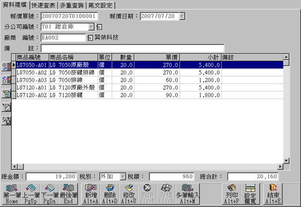Click the 商品名稱 column header
Viewport: 301px width, 207px height.
74,57
